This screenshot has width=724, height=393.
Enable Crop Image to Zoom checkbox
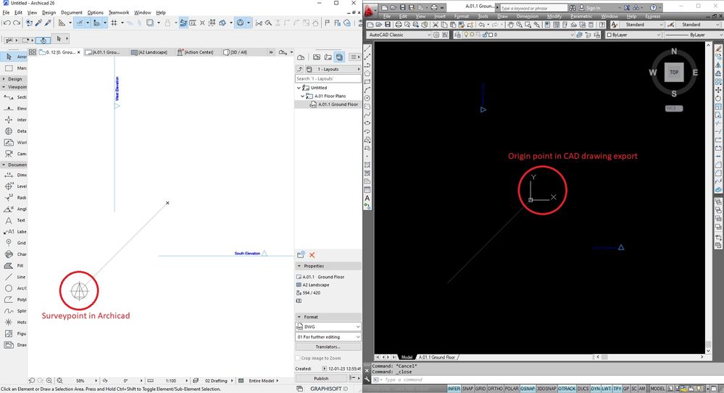(x=298, y=358)
